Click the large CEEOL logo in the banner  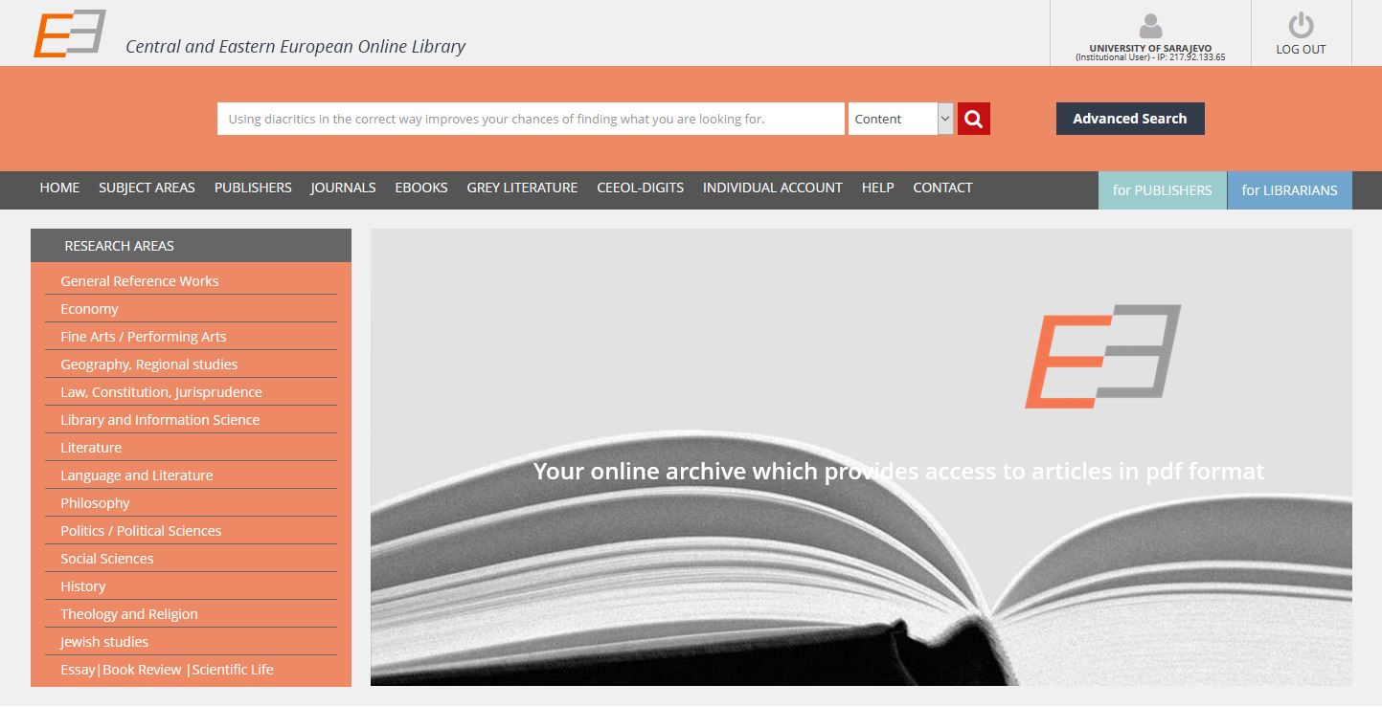(1103, 356)
